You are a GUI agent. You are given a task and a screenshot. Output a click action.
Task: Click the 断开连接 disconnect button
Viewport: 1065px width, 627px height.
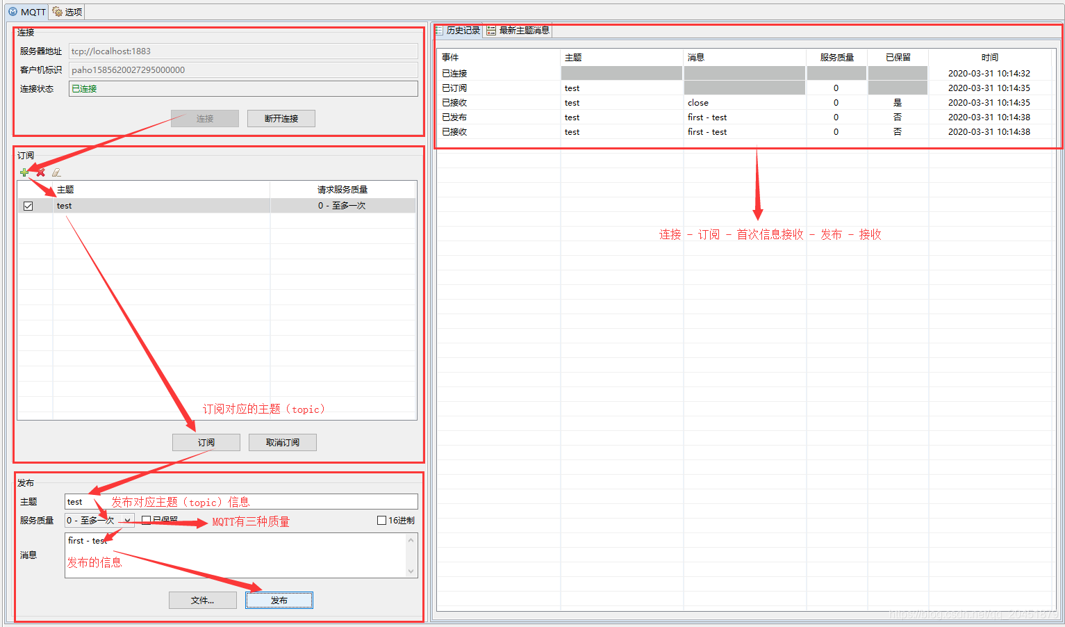[281, 118]
